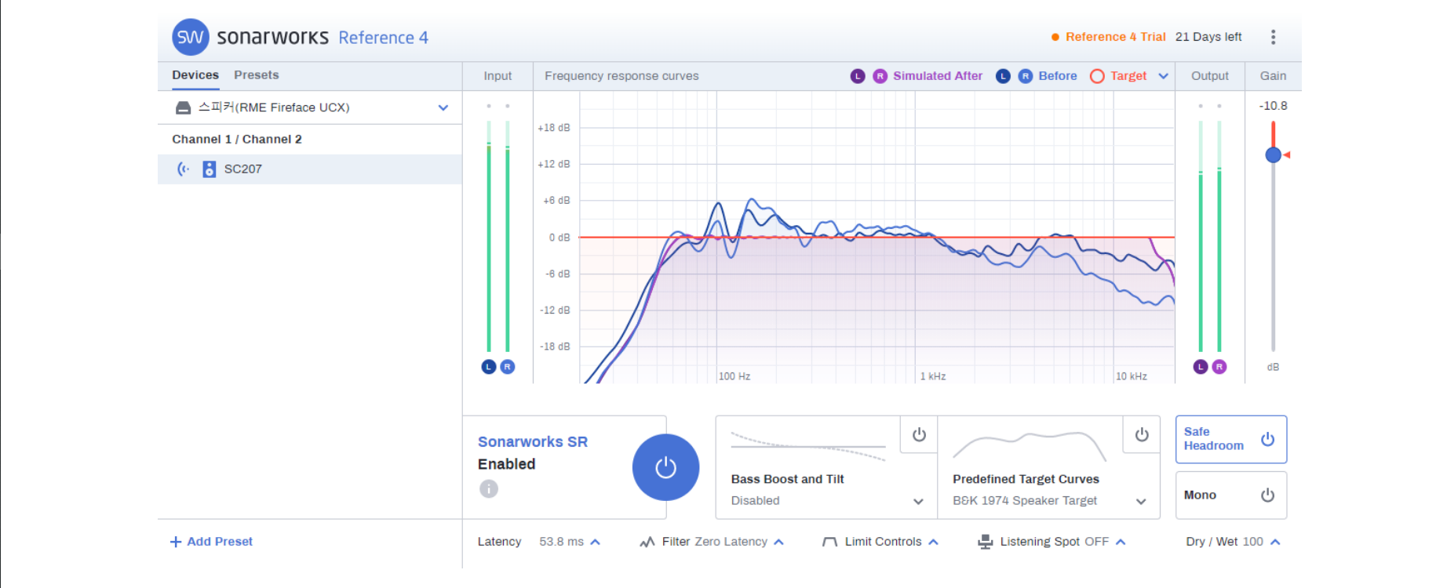Screen dimensions: 1436x588
Task: Click the Dry / Wet value 100
Action: coord(1253,542)
